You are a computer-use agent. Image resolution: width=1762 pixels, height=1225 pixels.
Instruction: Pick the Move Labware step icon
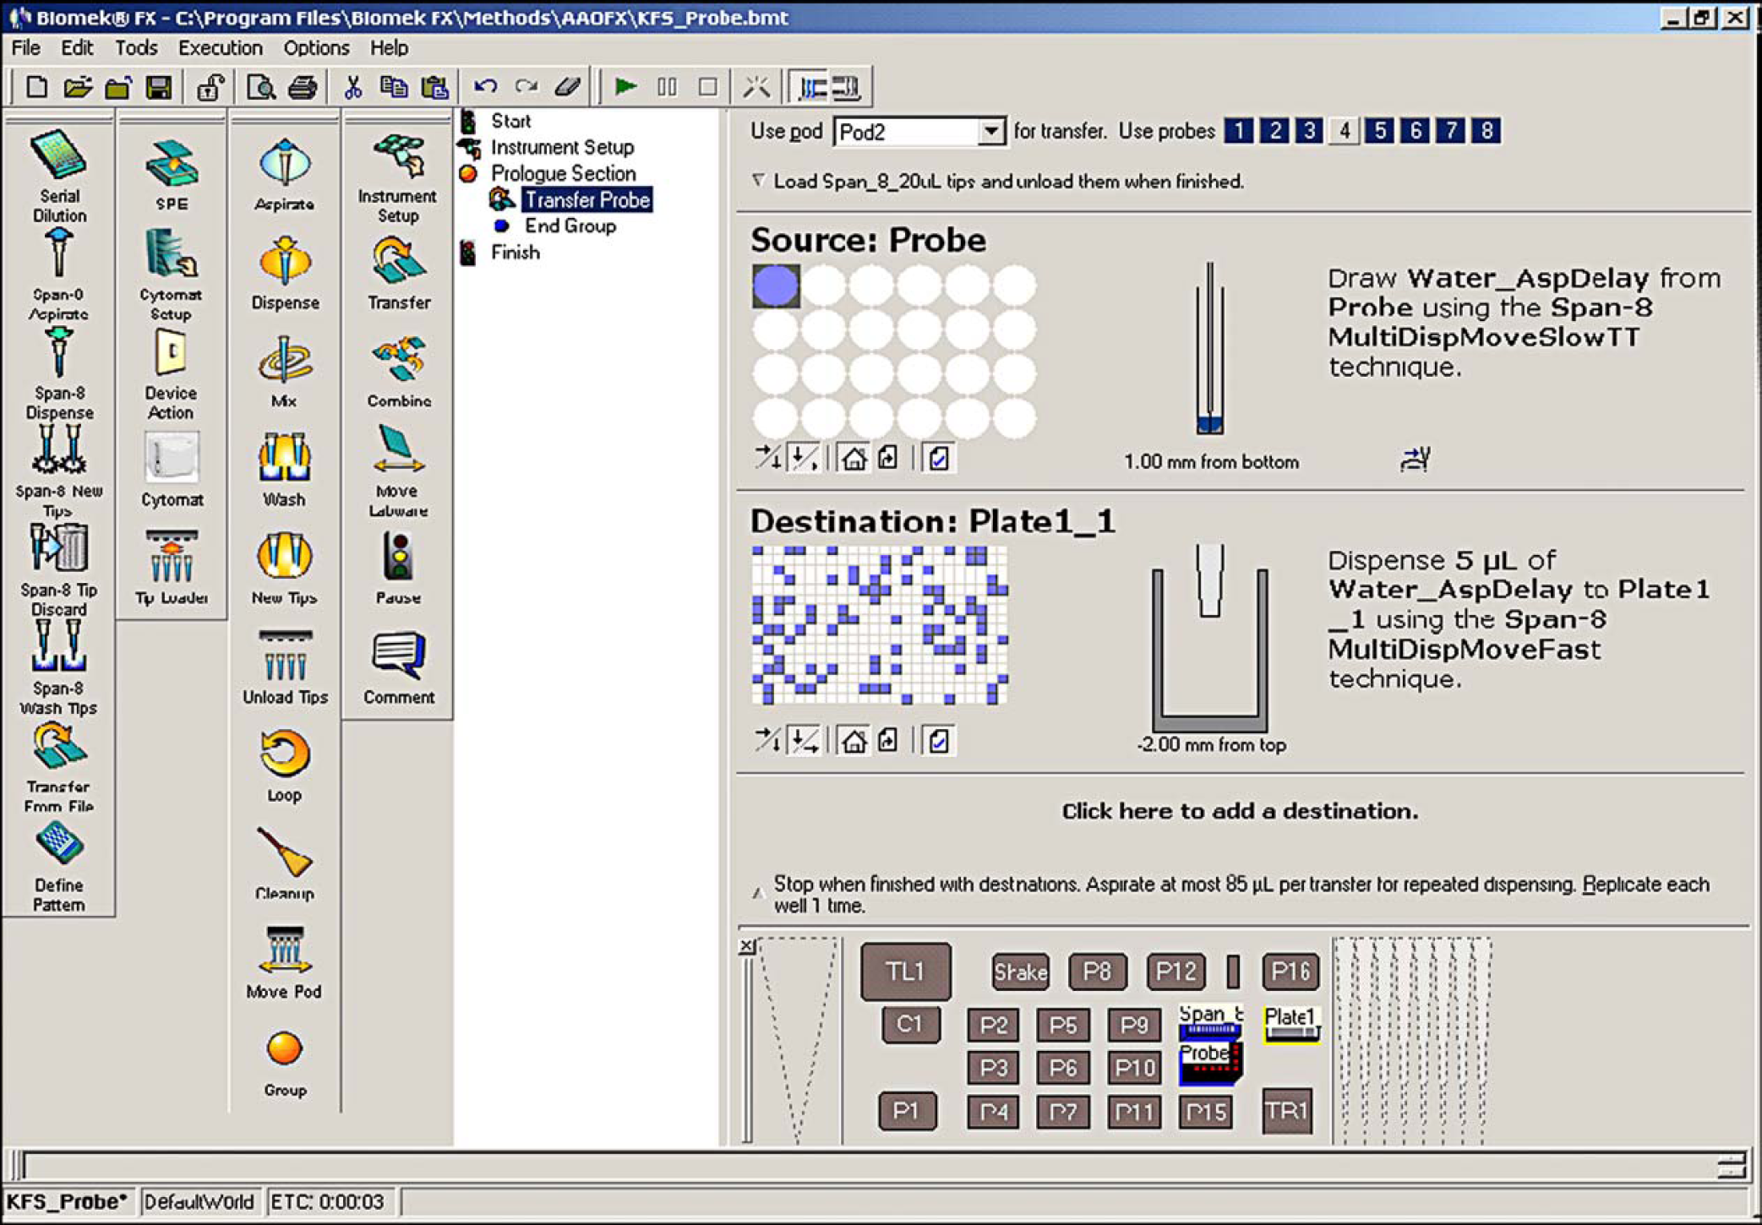[x=397, y=471]
